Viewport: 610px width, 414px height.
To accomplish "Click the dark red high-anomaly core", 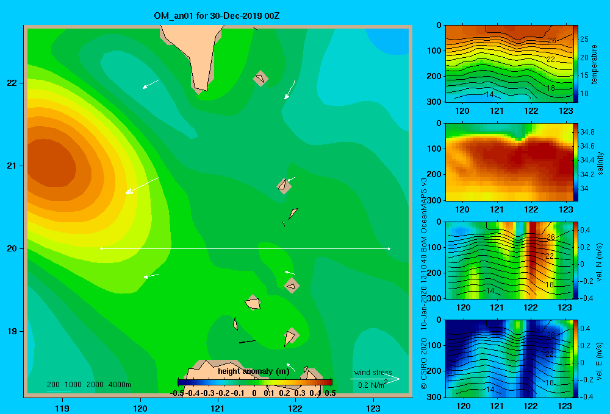I will click(51, 164).
